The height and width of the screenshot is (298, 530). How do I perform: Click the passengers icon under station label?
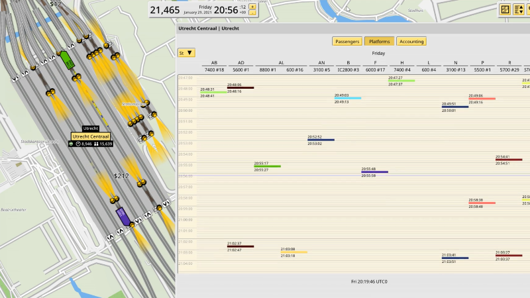[96, 144]
